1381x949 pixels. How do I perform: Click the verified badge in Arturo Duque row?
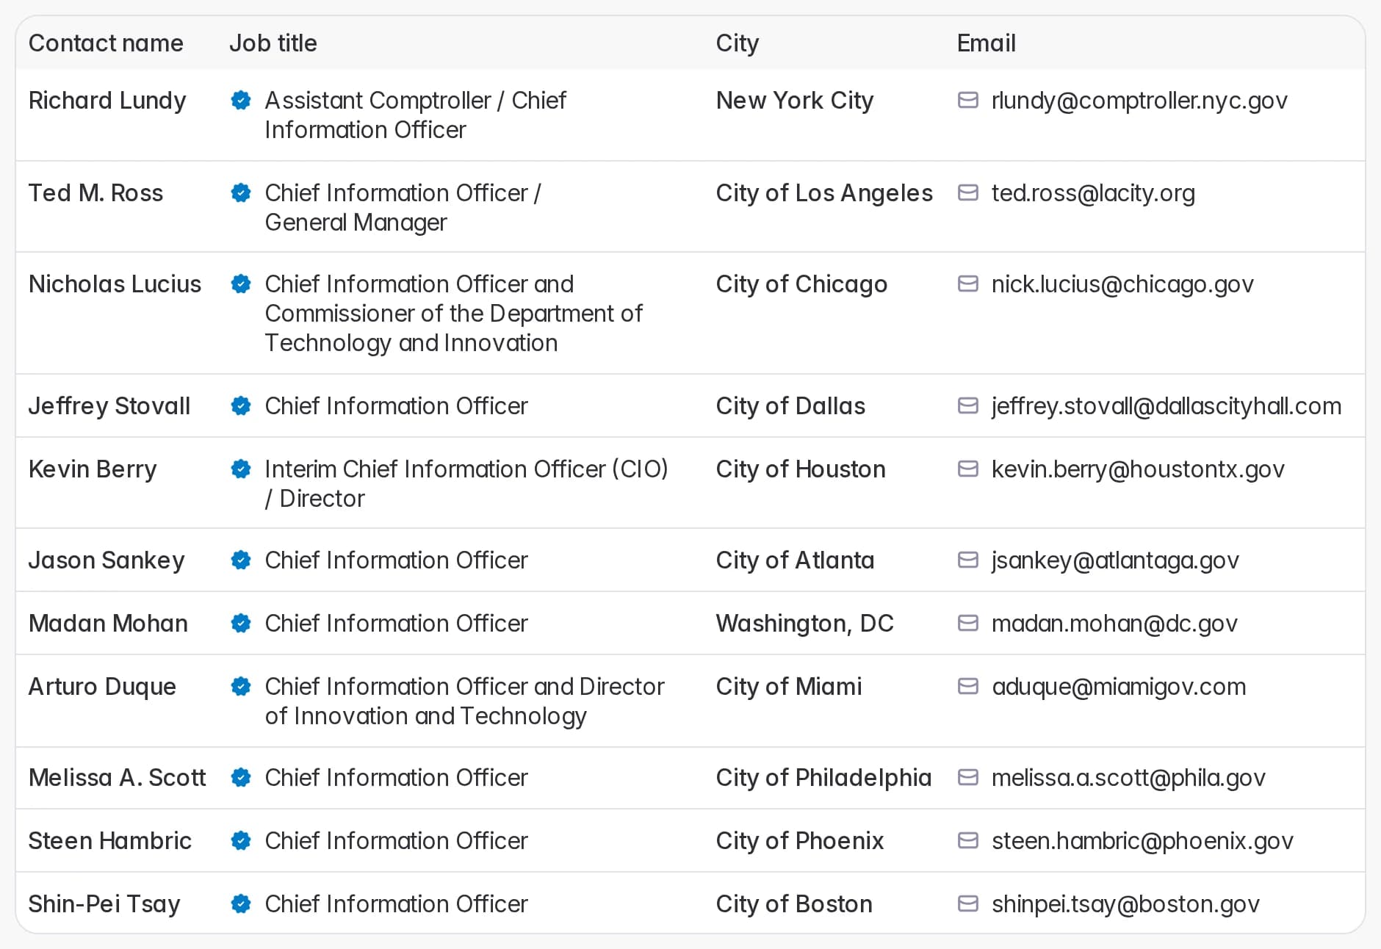(x=241, y=686)
